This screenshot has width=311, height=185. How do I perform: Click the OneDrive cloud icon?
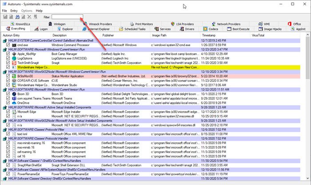point(14,103)
